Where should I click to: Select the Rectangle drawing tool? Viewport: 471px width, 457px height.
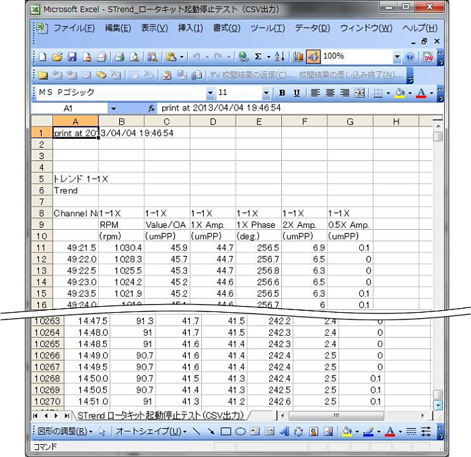coord(226,432)
